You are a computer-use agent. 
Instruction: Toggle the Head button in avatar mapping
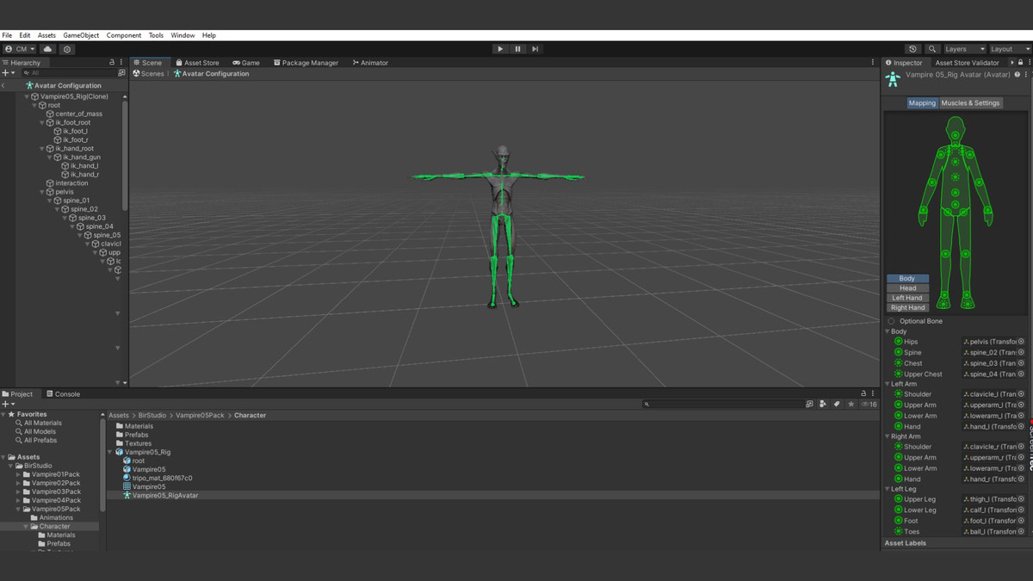point(907,288)
